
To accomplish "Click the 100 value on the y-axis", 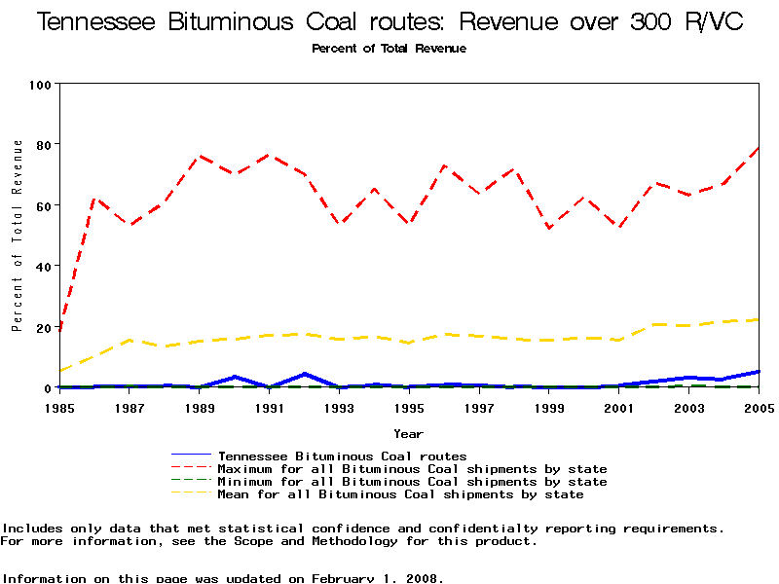I will click(40, 85).
